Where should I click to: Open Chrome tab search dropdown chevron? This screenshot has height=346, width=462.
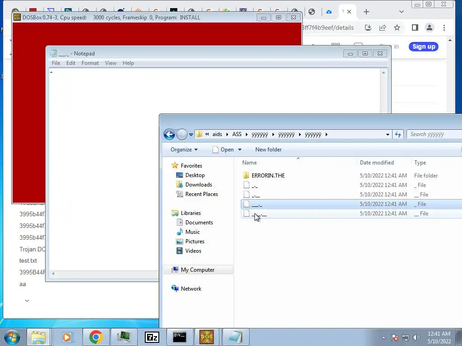401,12
